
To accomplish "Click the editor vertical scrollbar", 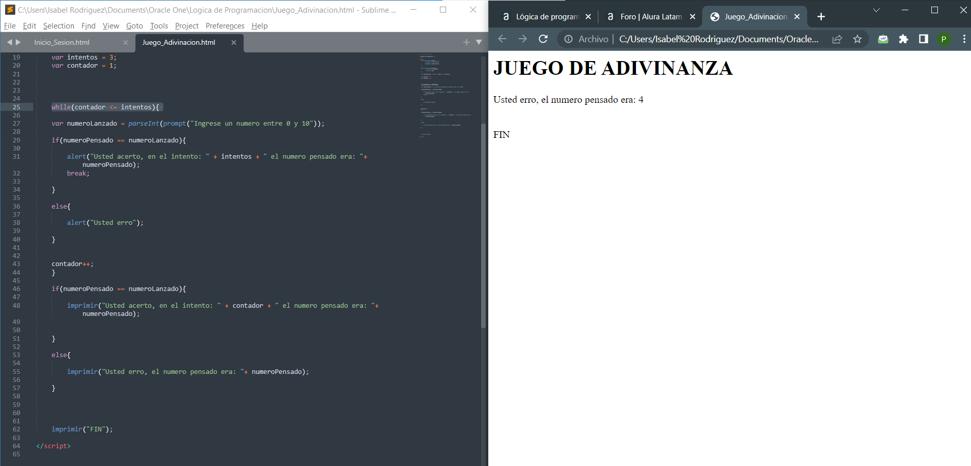I will pos(483,226).
